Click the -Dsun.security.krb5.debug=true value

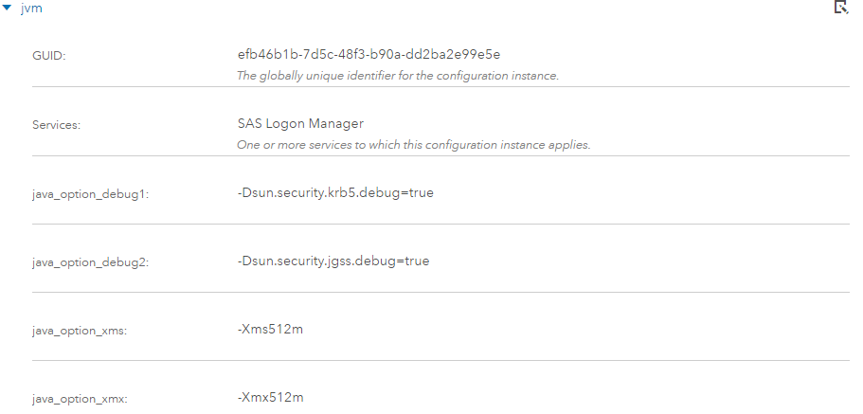(x=335, y=192)
